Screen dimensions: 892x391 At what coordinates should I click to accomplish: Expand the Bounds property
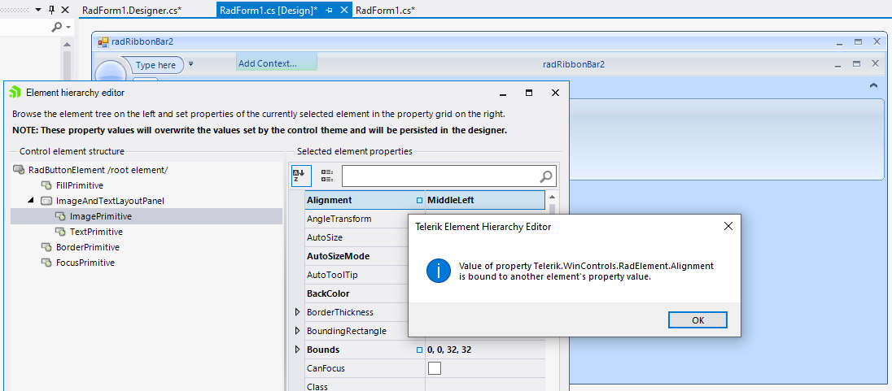point(297,350)
